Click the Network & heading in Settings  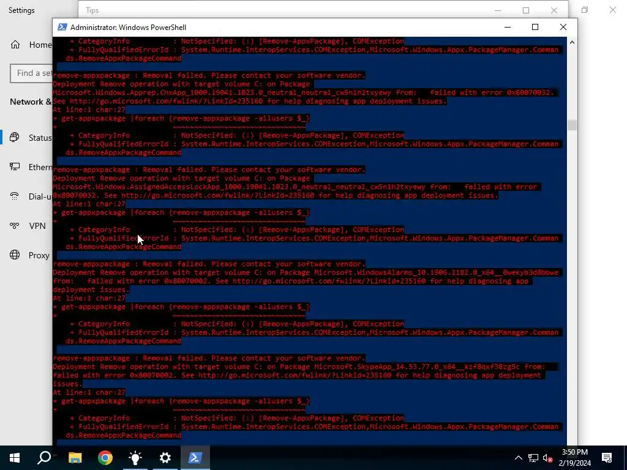tap(31, 102)
